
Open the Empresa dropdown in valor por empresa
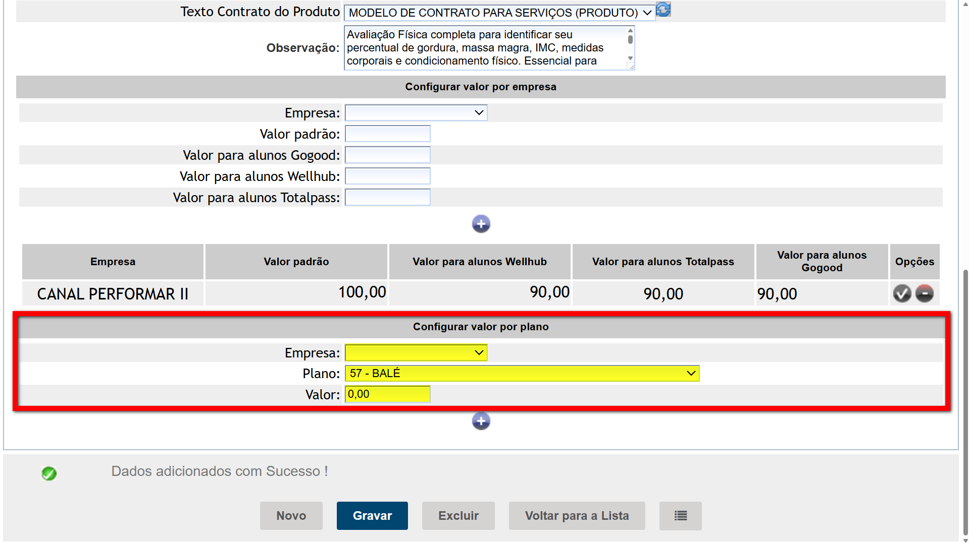click(x=416, y=113)
